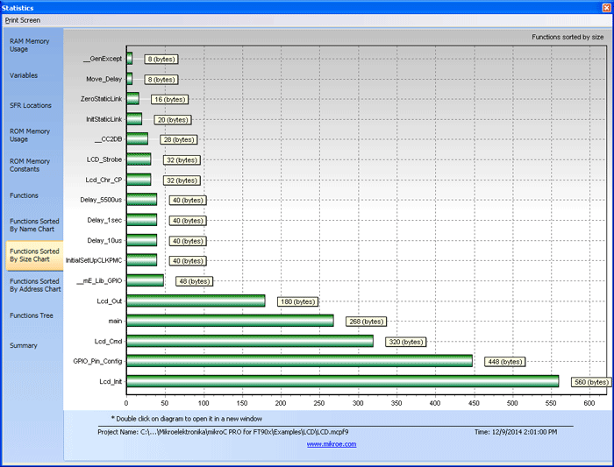Visit the www.mikroe.com link
The height and width of the screenshot is (467, 614).
click(332, 444)
